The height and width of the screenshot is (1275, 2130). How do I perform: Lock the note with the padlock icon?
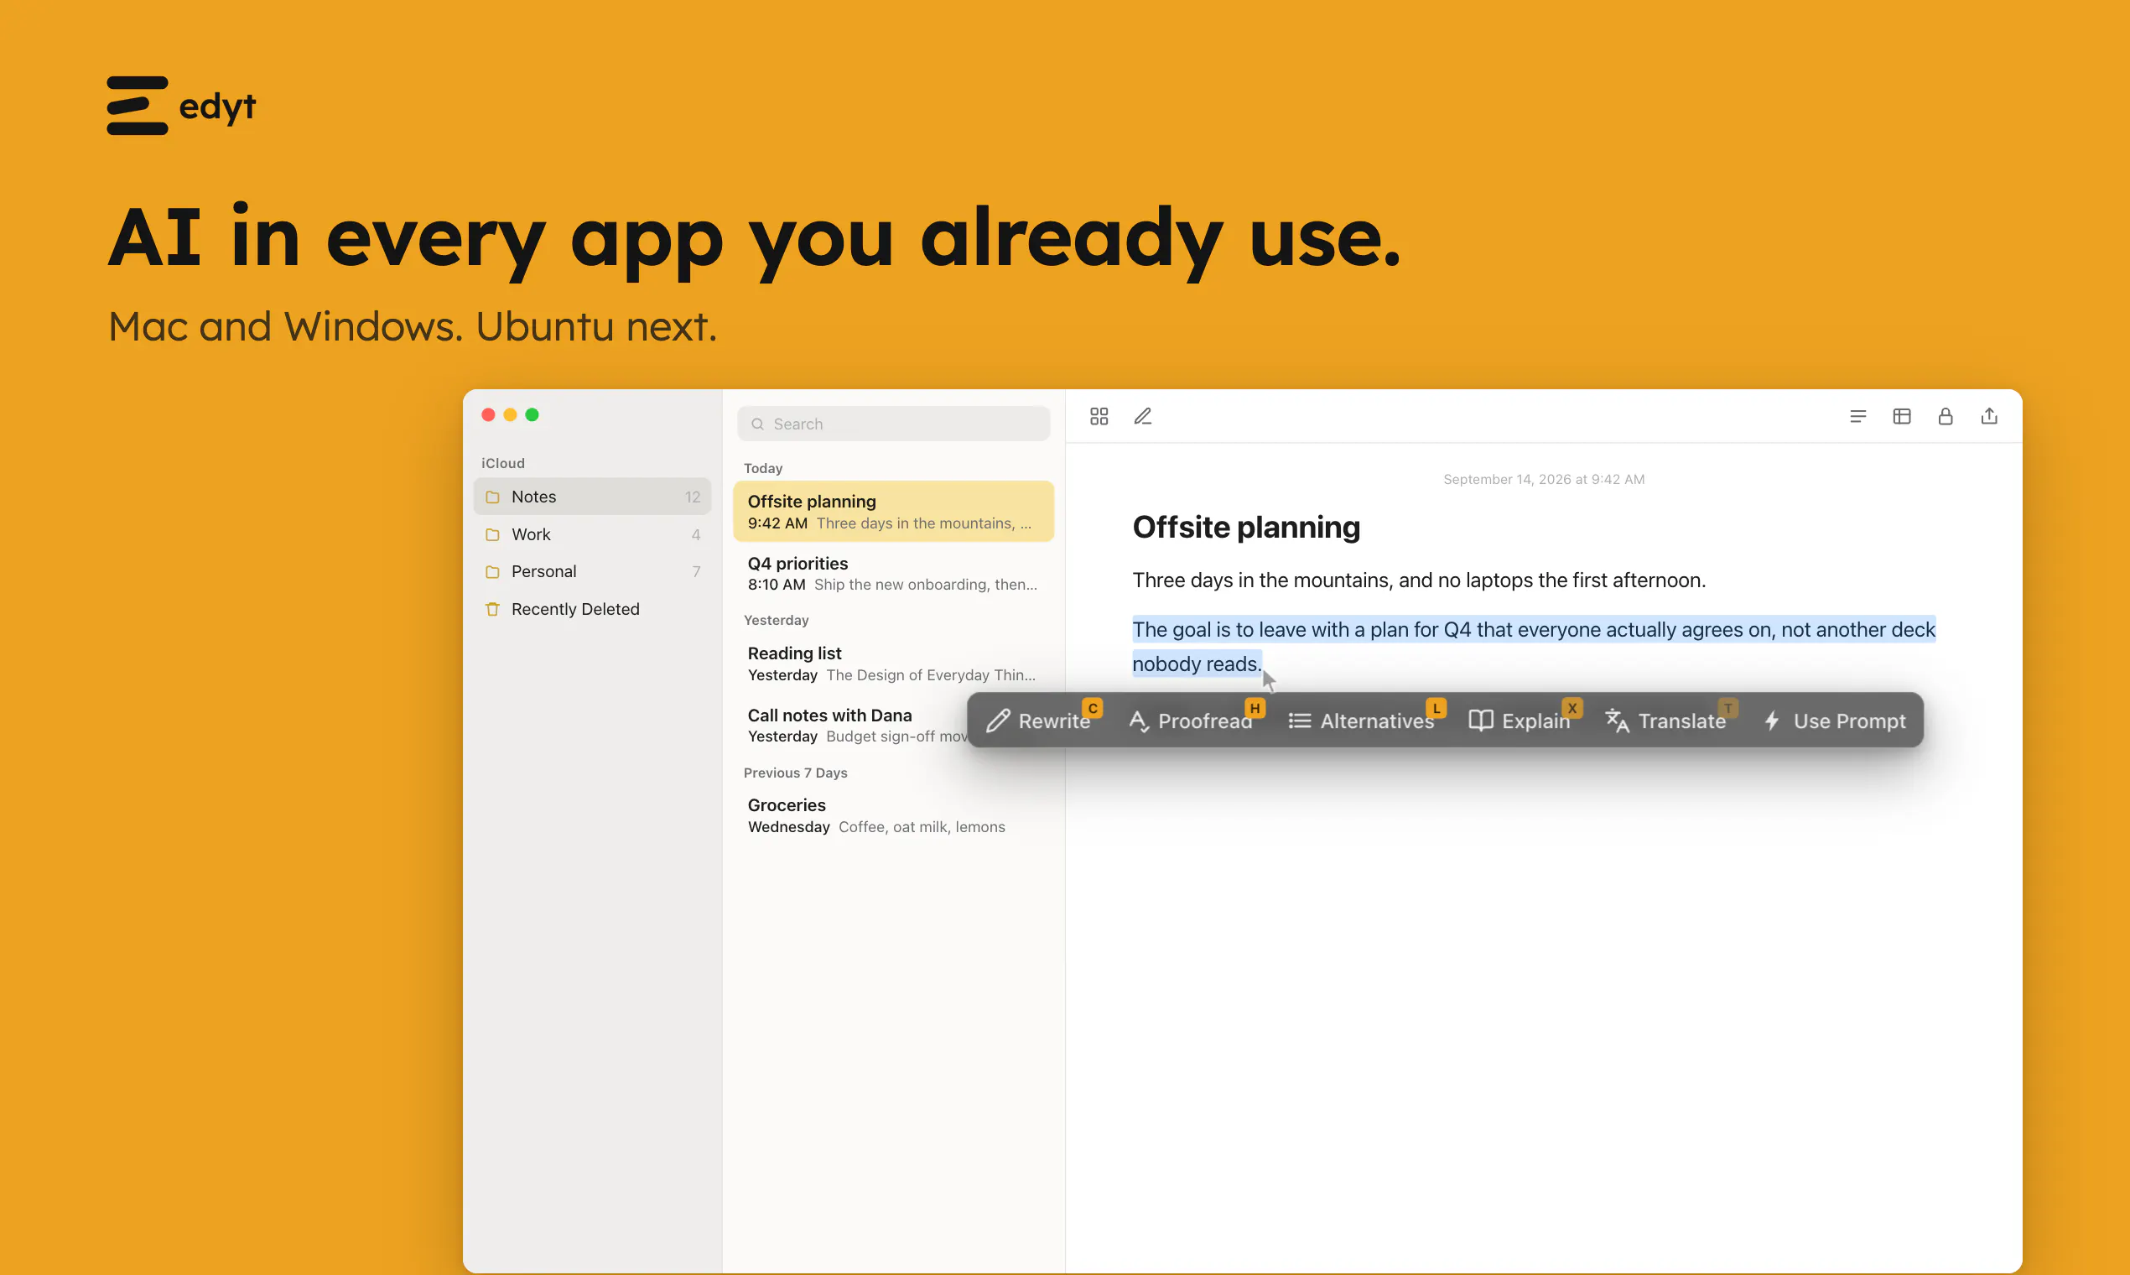coord(1946,417)
